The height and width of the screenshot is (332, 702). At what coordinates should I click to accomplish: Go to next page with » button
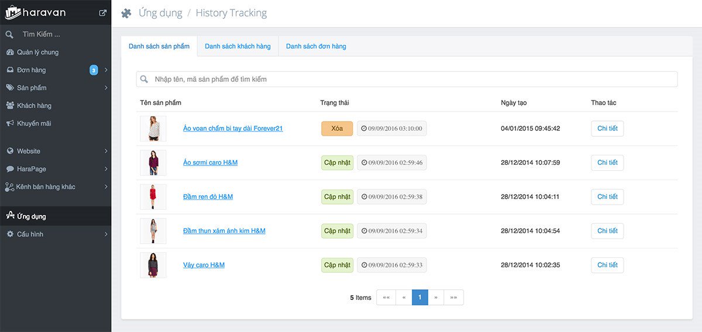(x=436, y=298)
